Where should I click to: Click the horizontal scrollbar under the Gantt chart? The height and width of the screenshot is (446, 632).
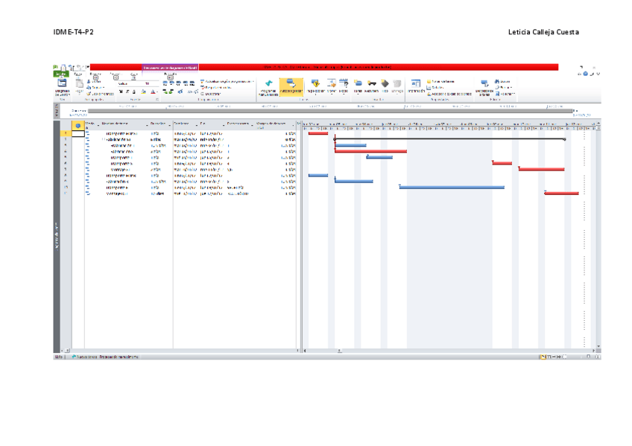point(447,349)
